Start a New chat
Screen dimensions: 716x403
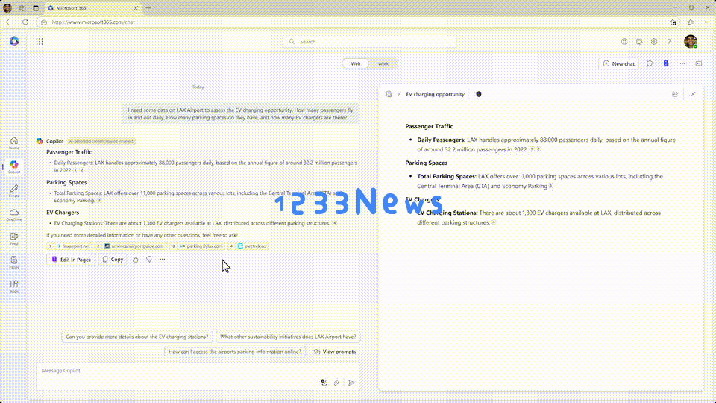[x=619, y=63]
